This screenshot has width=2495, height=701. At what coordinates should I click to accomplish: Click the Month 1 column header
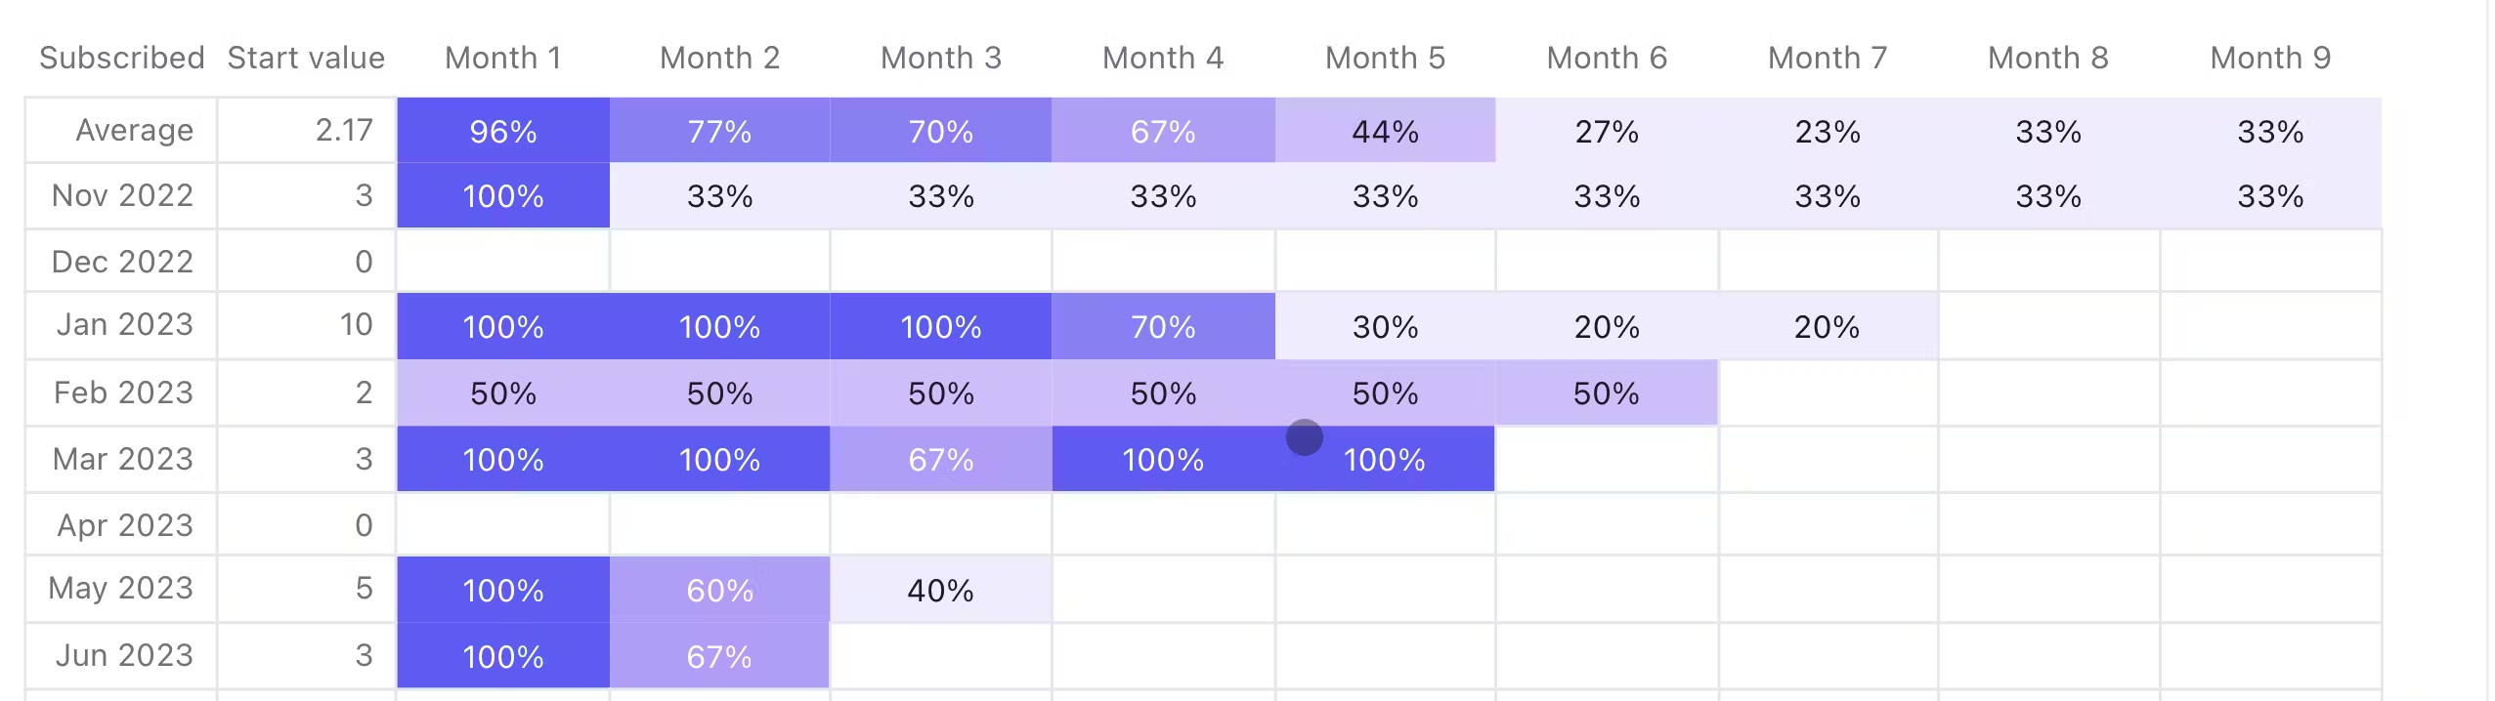pyautogui.click(x=503, y=59)
